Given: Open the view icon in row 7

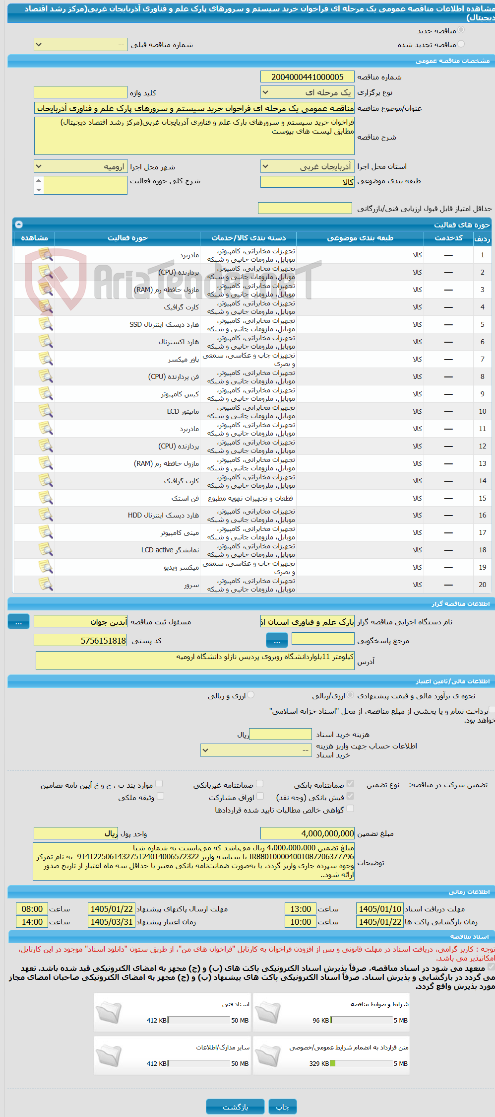Looking at the screenshot, I should (46, 359).
